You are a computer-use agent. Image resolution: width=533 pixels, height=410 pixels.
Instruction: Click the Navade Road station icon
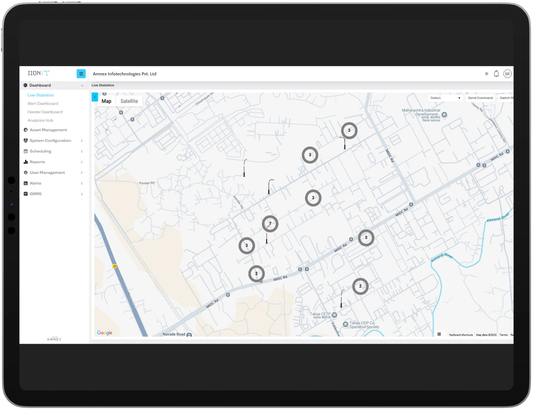(x=190, y=335)
